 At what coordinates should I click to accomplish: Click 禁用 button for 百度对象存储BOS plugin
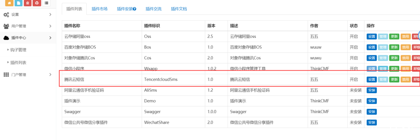pyautogui.click(x=406, y=47)
